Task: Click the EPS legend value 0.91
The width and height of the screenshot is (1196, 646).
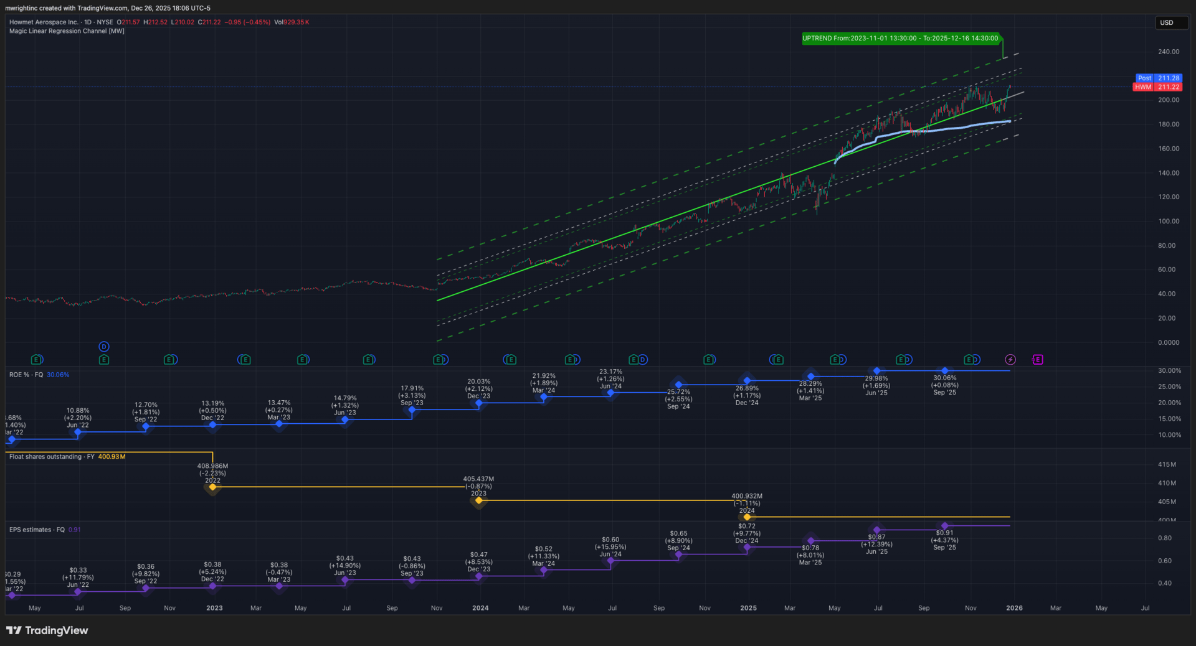Action: (x=74, y=530)
